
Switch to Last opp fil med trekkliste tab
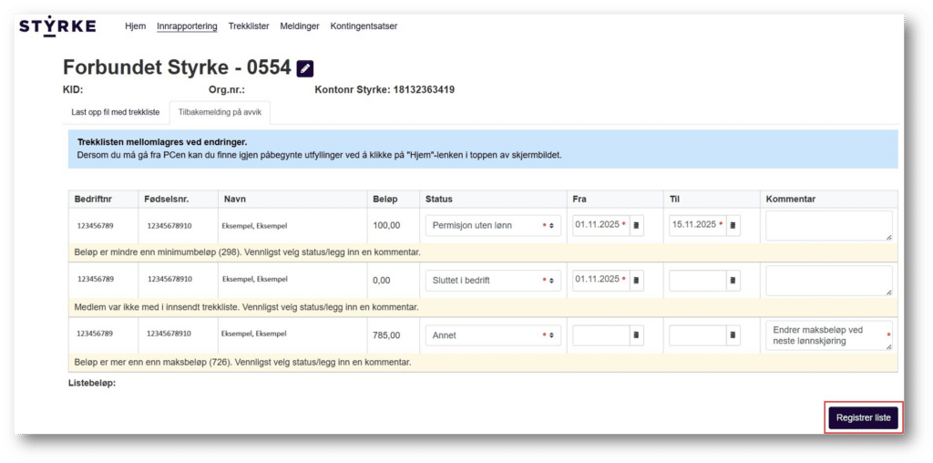point(116,112)
